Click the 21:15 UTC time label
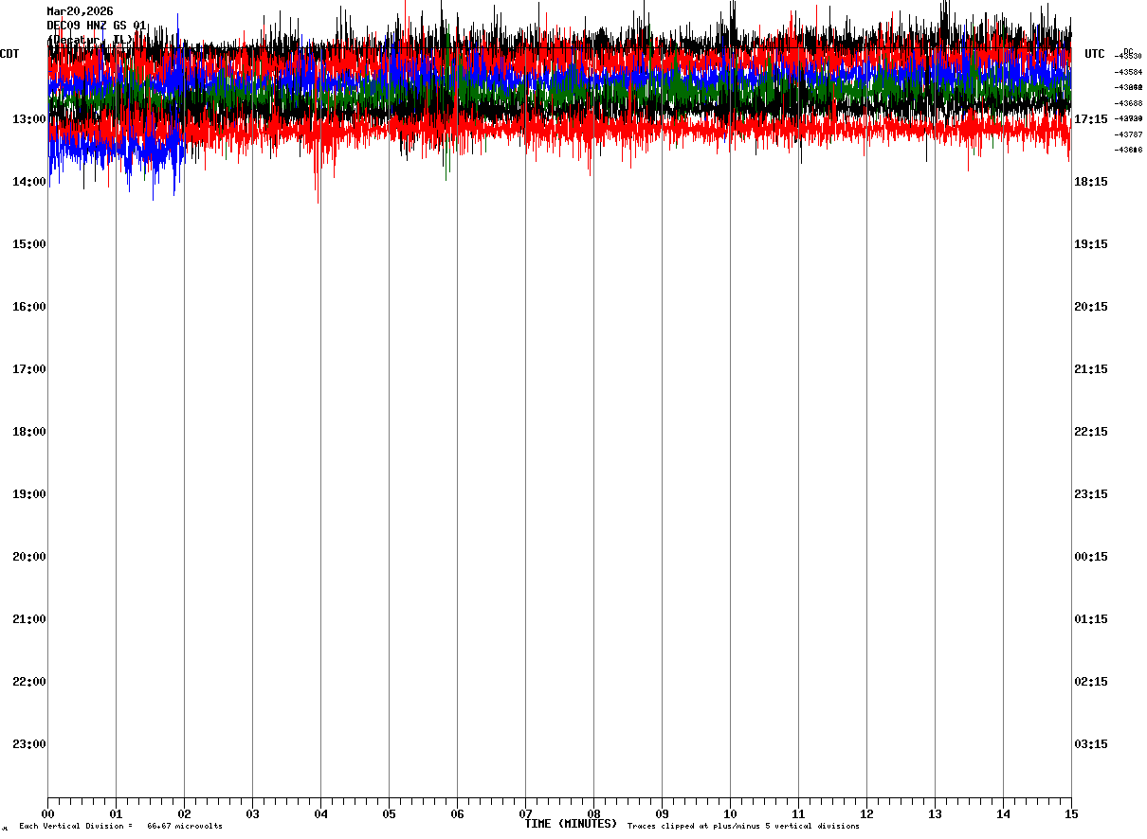This screenshot has width=1147, height=839. coord(1091,369)
